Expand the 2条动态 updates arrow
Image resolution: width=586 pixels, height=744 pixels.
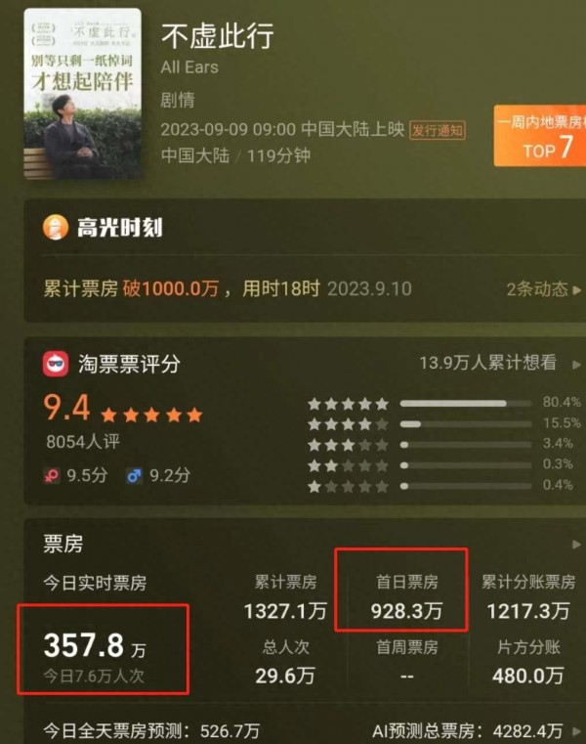click(x=577, y=289)
